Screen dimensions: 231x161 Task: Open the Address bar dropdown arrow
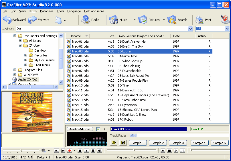[x=191, y=29]
